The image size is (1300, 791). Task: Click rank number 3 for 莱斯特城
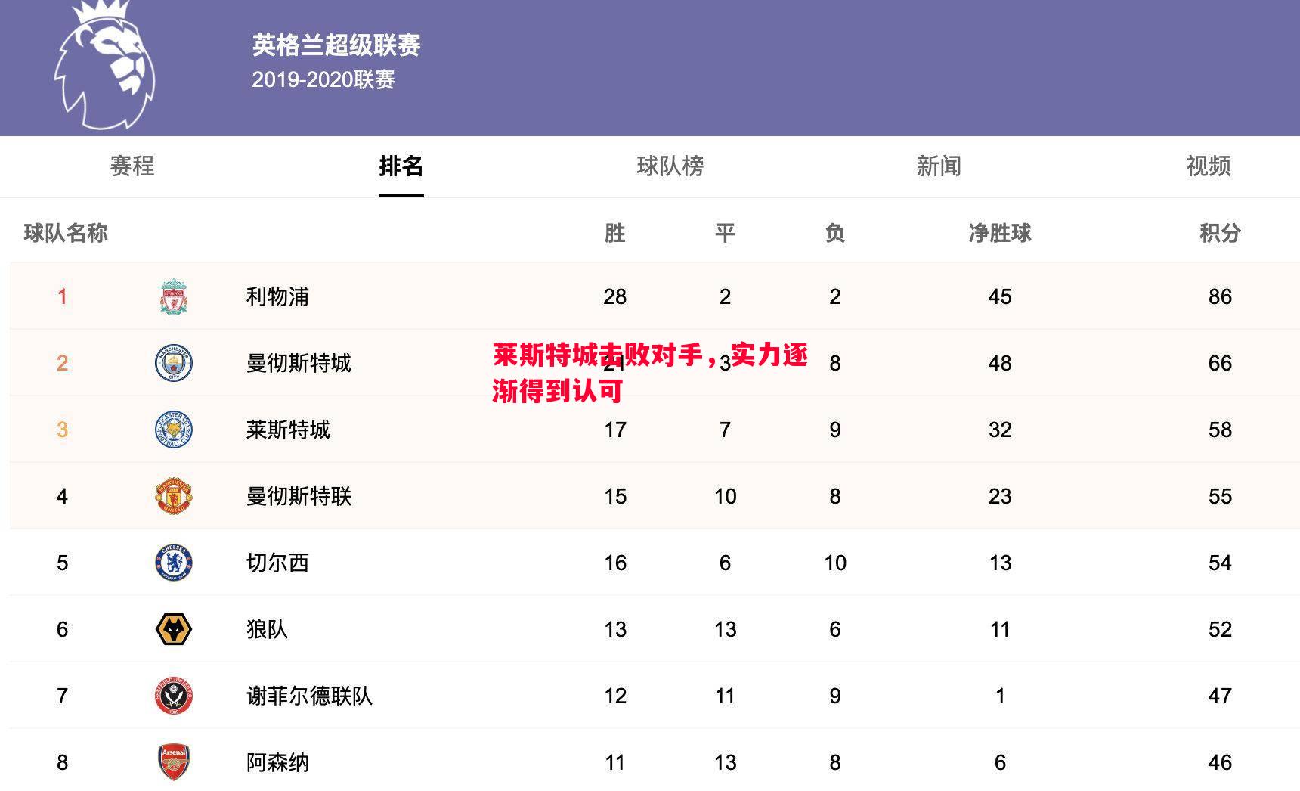[63, 430]
